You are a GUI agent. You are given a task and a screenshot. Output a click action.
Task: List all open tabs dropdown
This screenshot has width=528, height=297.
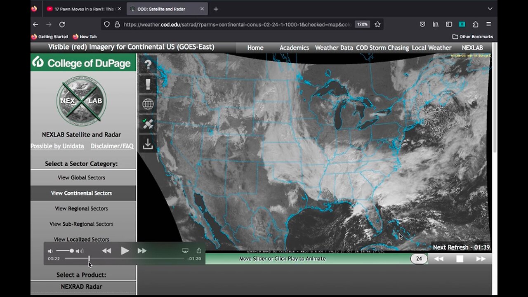(x=490, y=9)
